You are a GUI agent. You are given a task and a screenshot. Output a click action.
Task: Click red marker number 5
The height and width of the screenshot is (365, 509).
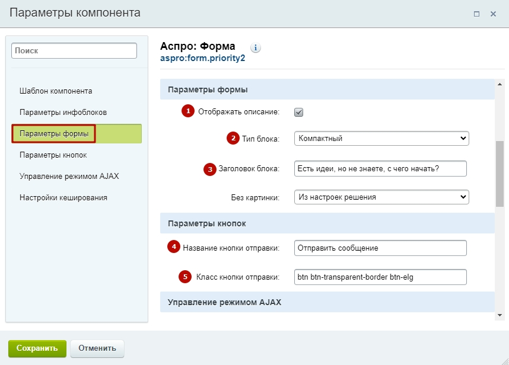point(185,277)
